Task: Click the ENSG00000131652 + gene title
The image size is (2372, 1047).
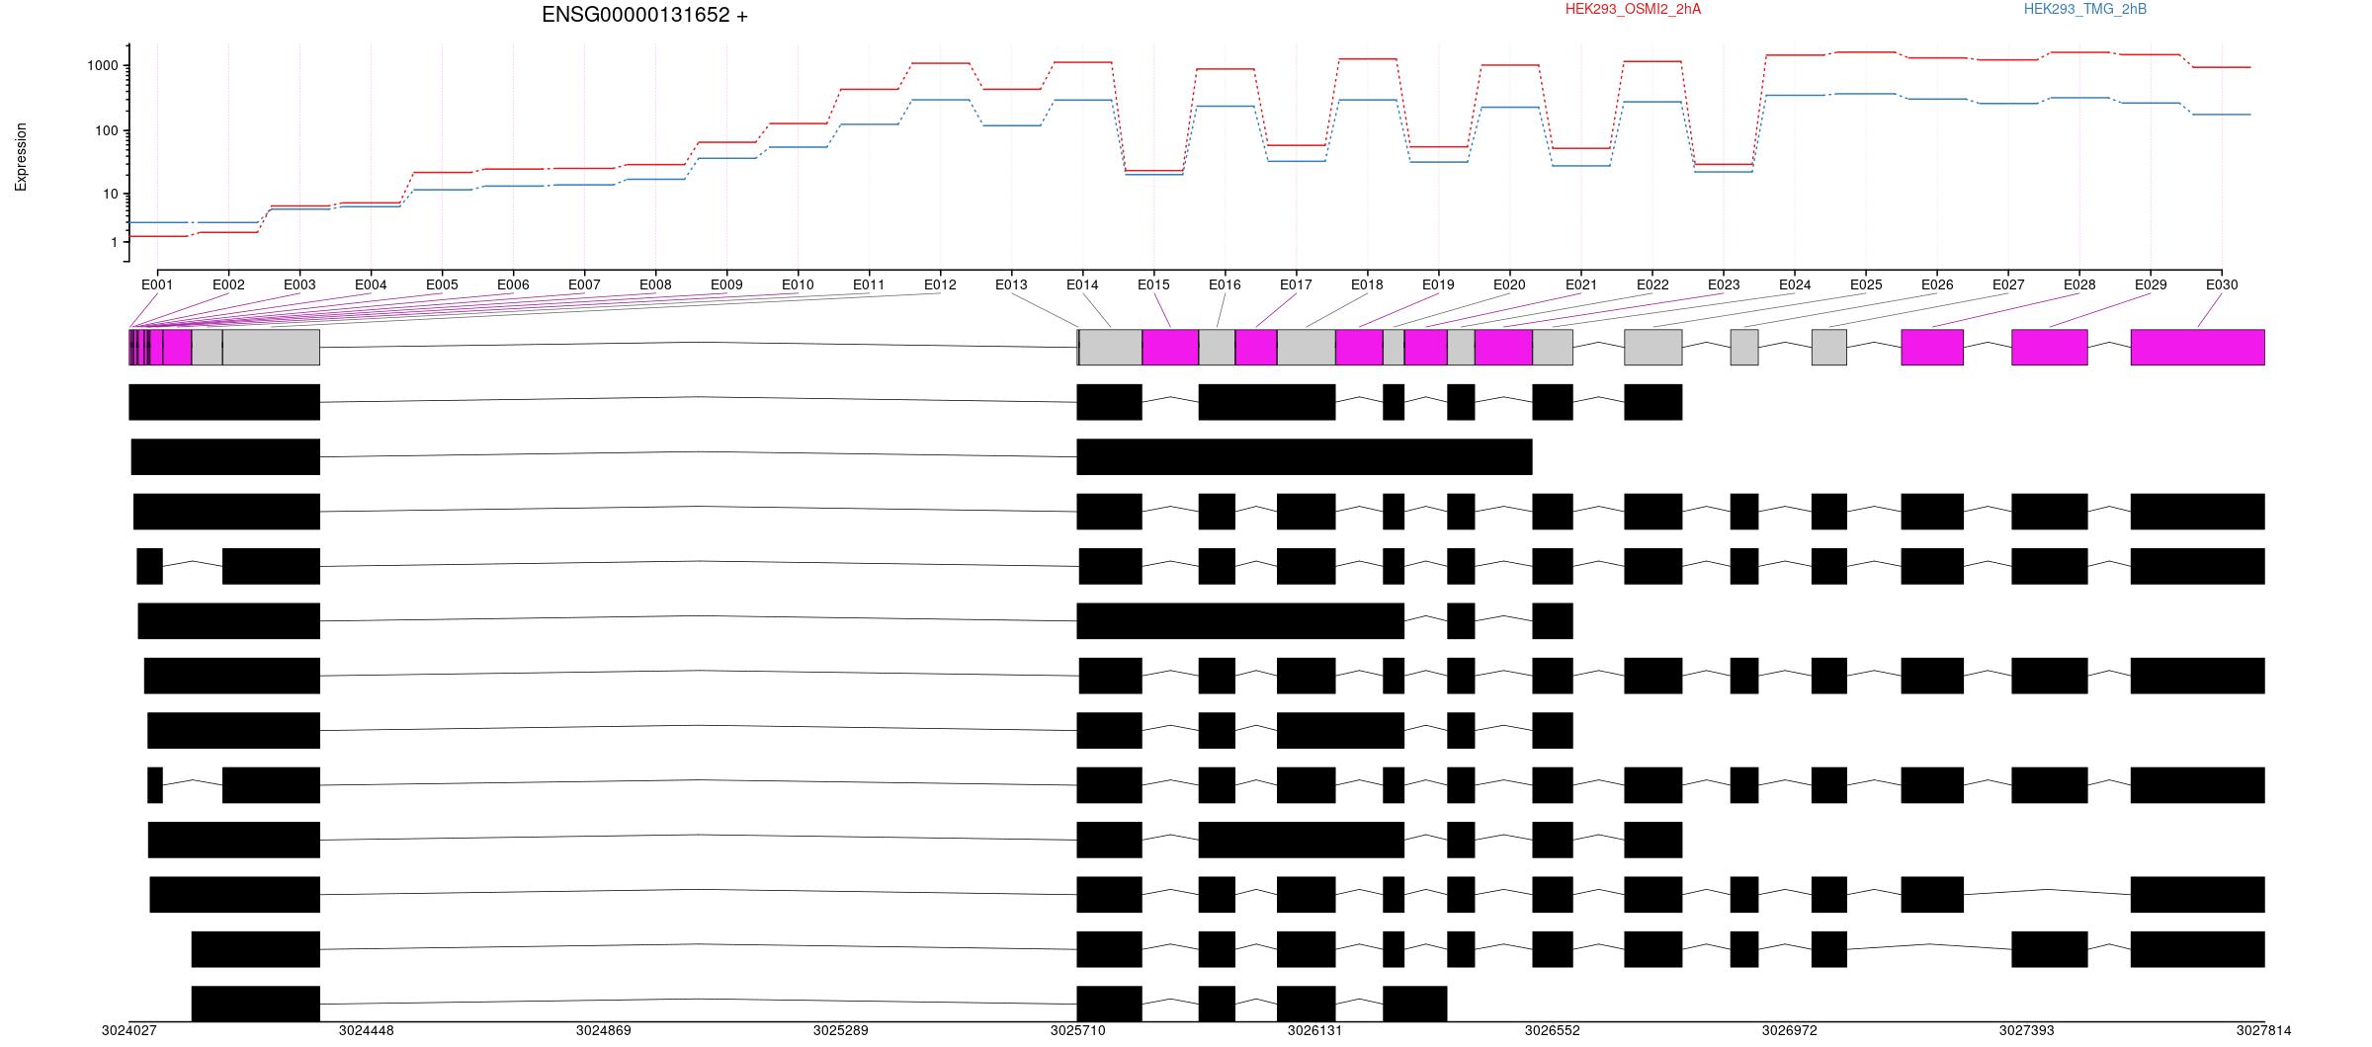Action: pyautogui.click(x=644, y=15)
